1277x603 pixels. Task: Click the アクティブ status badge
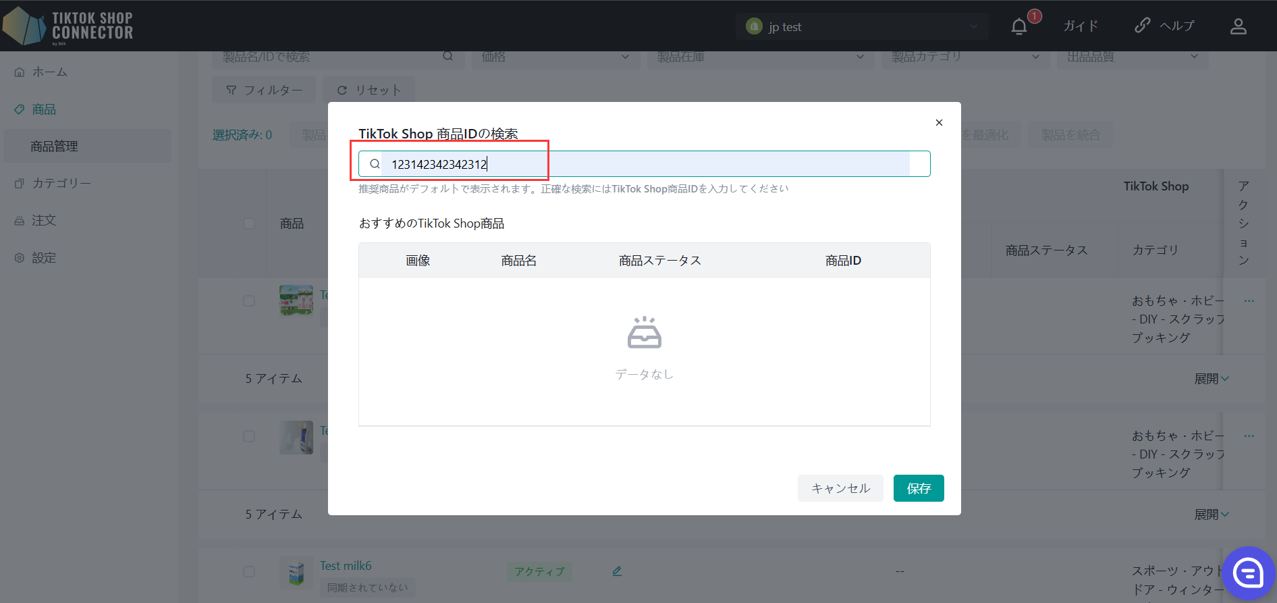tap(539, 572)
